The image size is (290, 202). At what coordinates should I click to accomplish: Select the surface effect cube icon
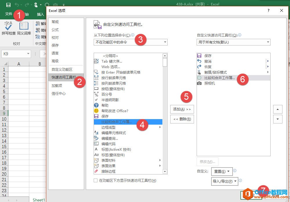point(96,166)
